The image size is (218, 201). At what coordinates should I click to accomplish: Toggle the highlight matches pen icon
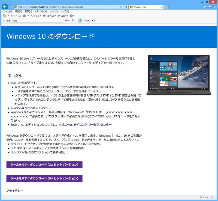pyautogui.click(x=80, y=20)
